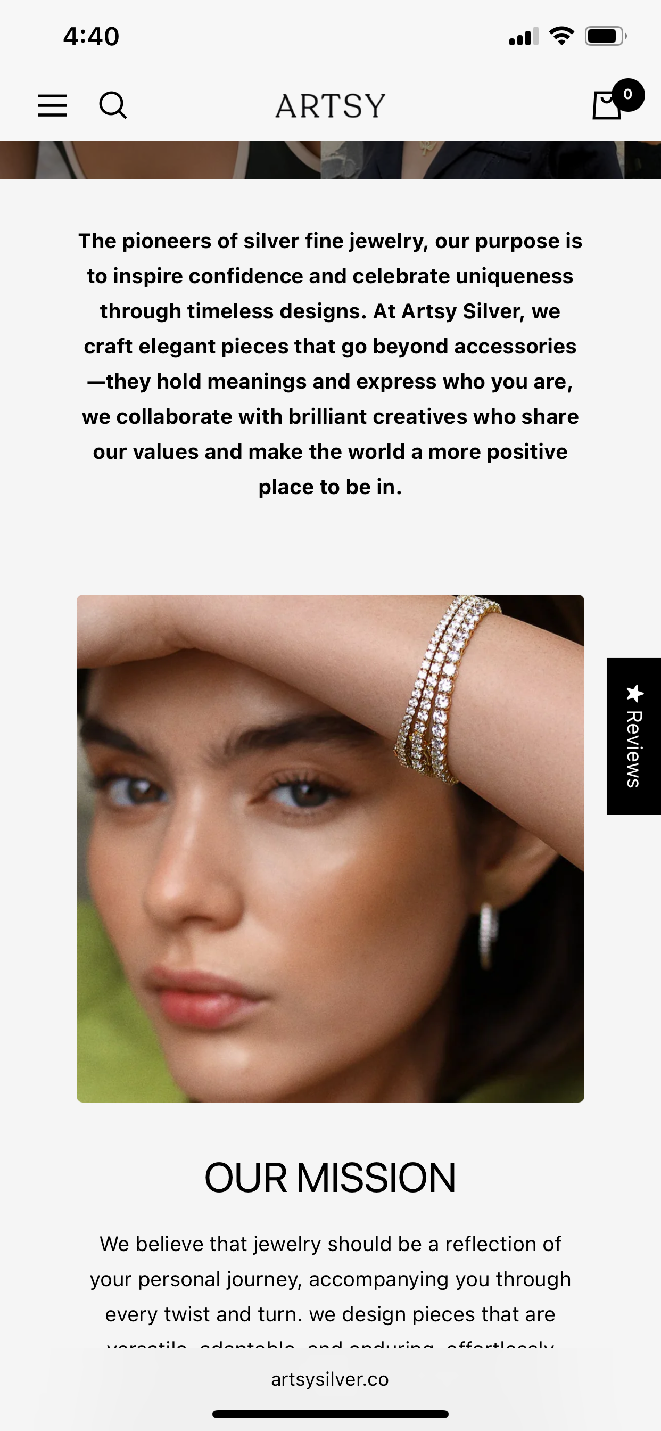Image resolution: width=661 pixels, height=1431 pixels.
Task: Tap the cellular signal bars
Action: pyautogui.click(x=523, y=36)
